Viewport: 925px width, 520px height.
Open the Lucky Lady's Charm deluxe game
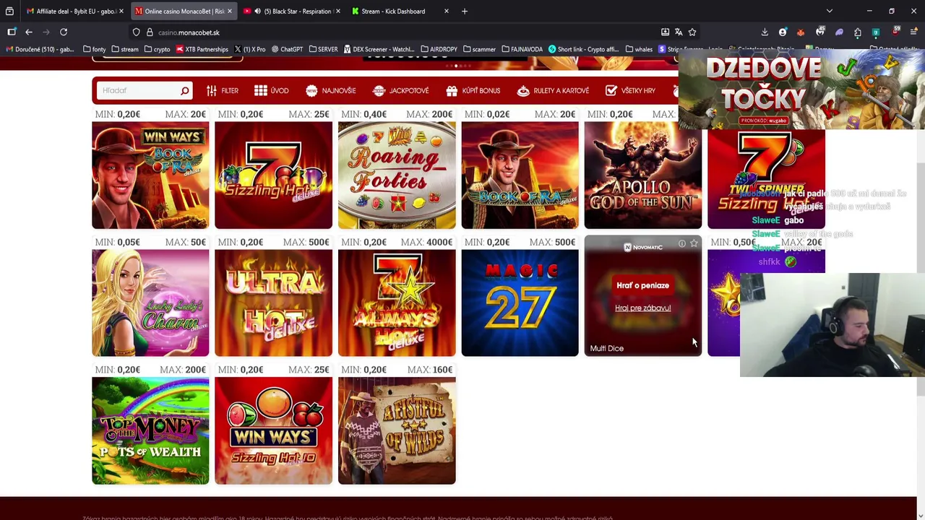click(x=150, y=303)
